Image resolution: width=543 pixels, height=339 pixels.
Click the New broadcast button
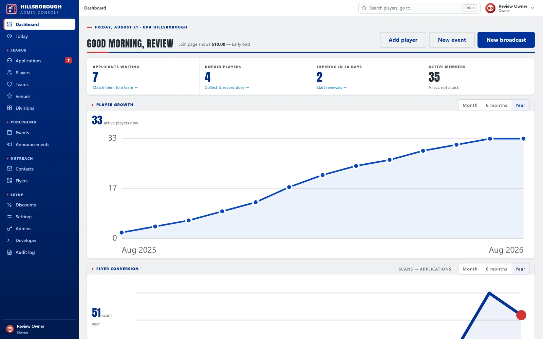coord(506,40)
